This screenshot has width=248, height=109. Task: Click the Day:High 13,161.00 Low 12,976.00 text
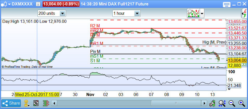point(34,22)
